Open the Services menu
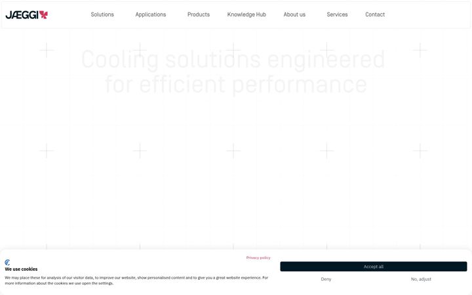 tap(337, 14)
